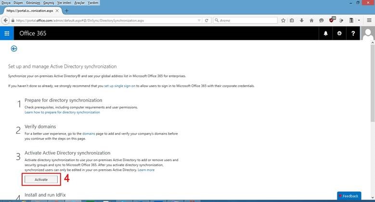The image size is (375, 202).
Task: Open the Office 365 help question mark
Action: [353, 34]
